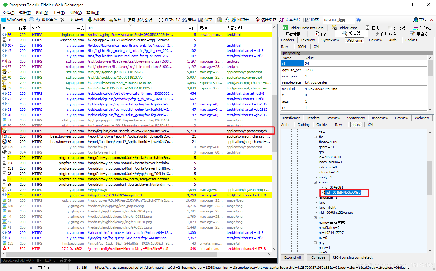Open the 组合器 composer tab
This screenshot has height=271, width=436.
click(x=419, y=34)
